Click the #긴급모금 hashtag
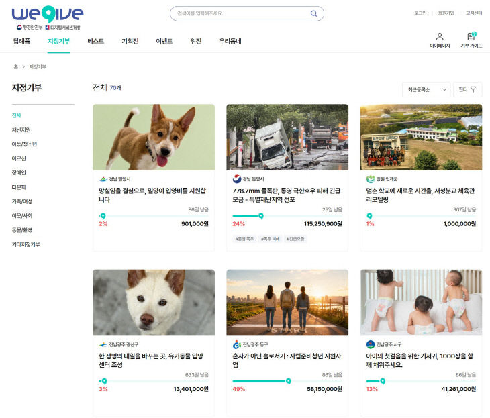 click(x=295, y=239)
